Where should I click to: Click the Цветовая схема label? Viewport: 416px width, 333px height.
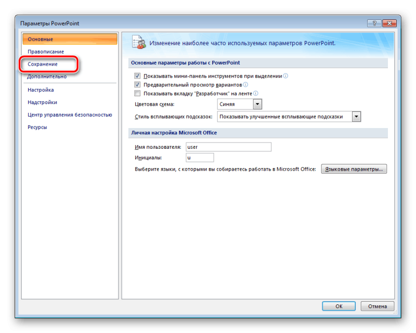coord(154,104)
